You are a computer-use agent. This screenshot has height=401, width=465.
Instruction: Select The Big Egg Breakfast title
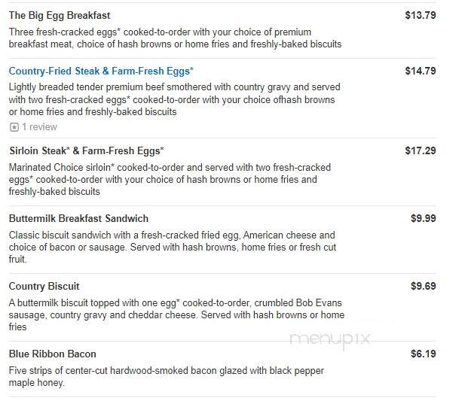pyautogui.click(x=60, y=15)
